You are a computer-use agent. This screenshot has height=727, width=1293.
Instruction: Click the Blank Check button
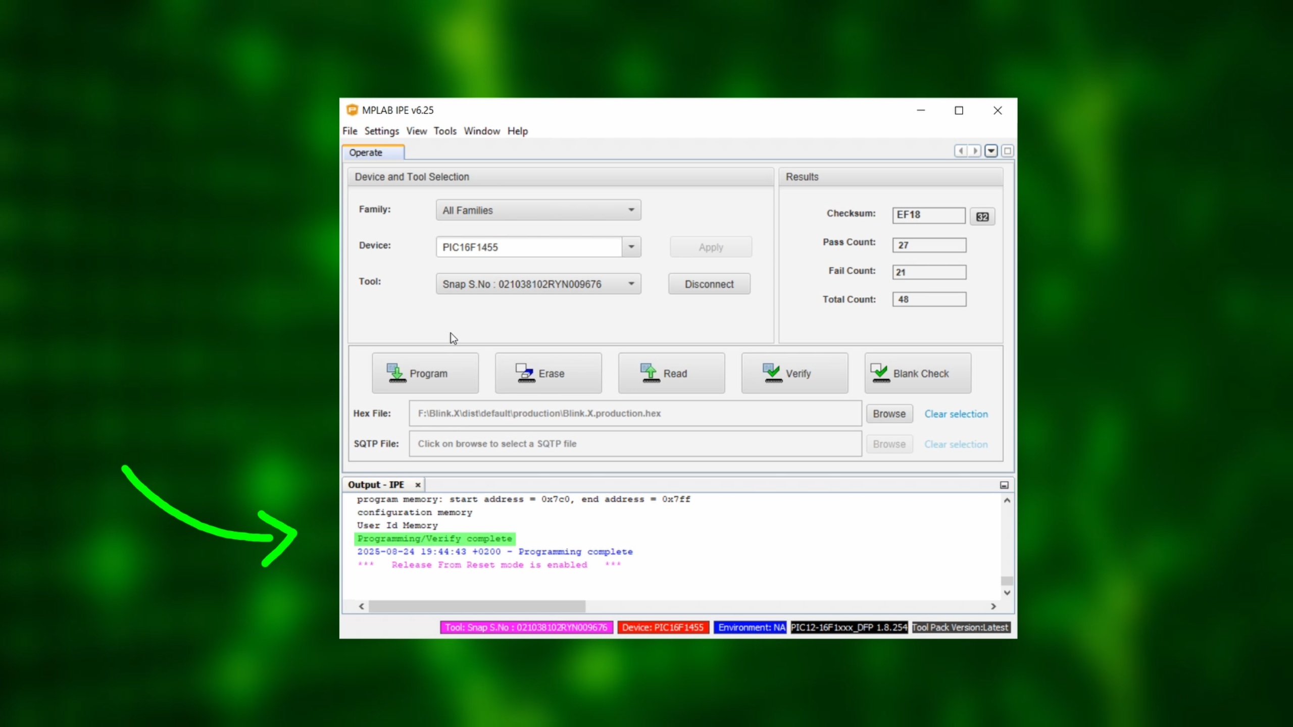(x=917, y=373)
